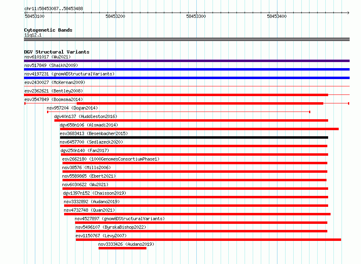
Task: Click the dgv40n137 red variant bar
Action: [191, 120]
